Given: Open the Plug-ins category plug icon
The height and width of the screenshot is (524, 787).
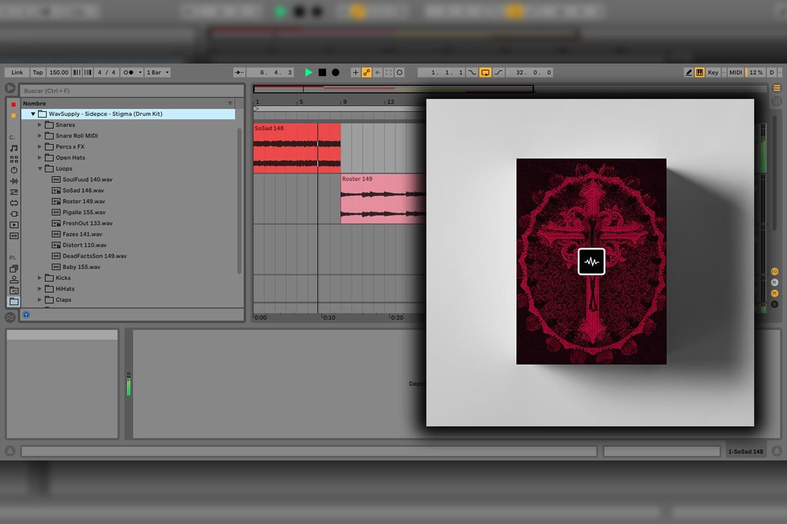Looking at the screenshot, I should 14,214.
